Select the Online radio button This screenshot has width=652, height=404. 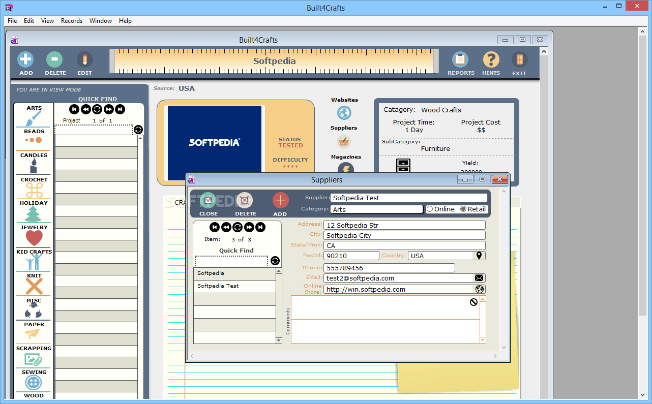[430, 209]
